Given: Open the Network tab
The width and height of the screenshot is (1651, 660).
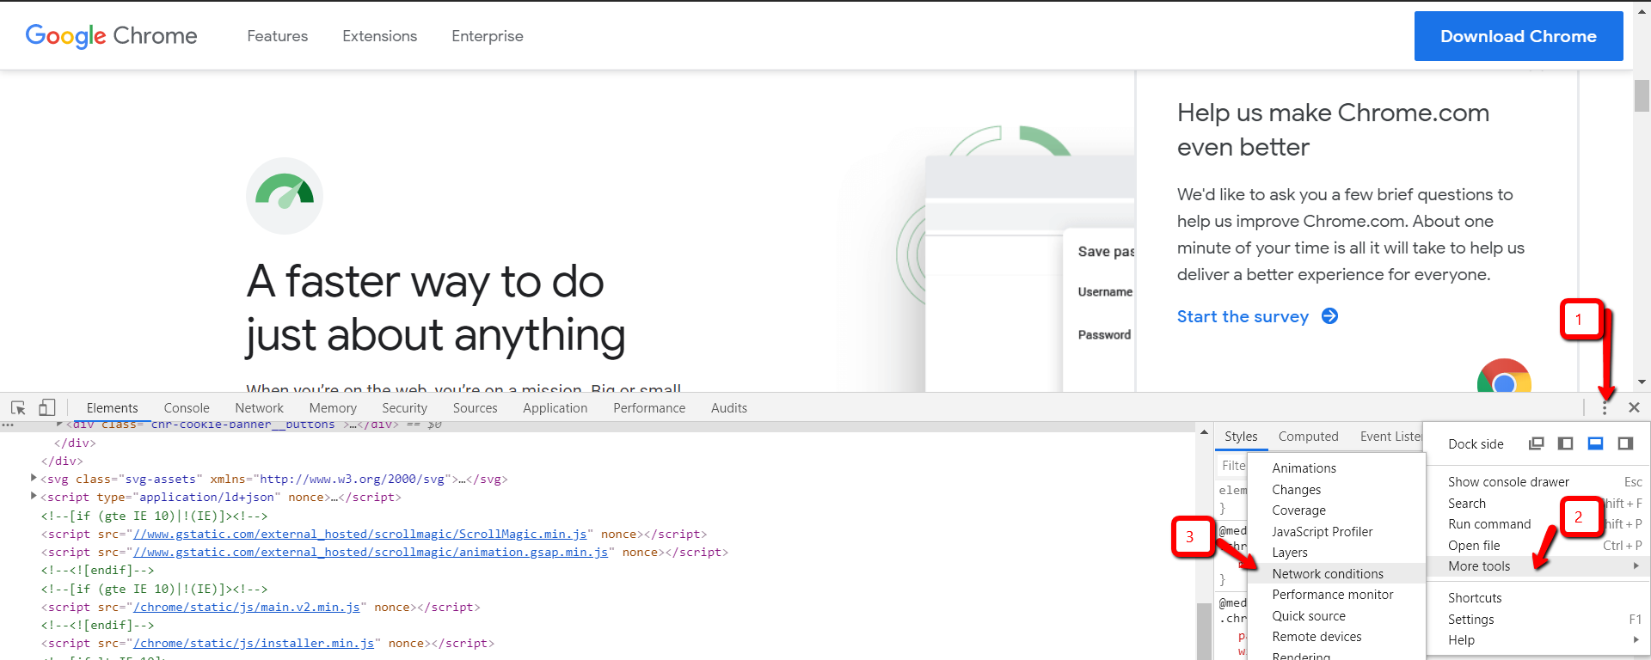Looking at the screenshot, I should [259, 408].
